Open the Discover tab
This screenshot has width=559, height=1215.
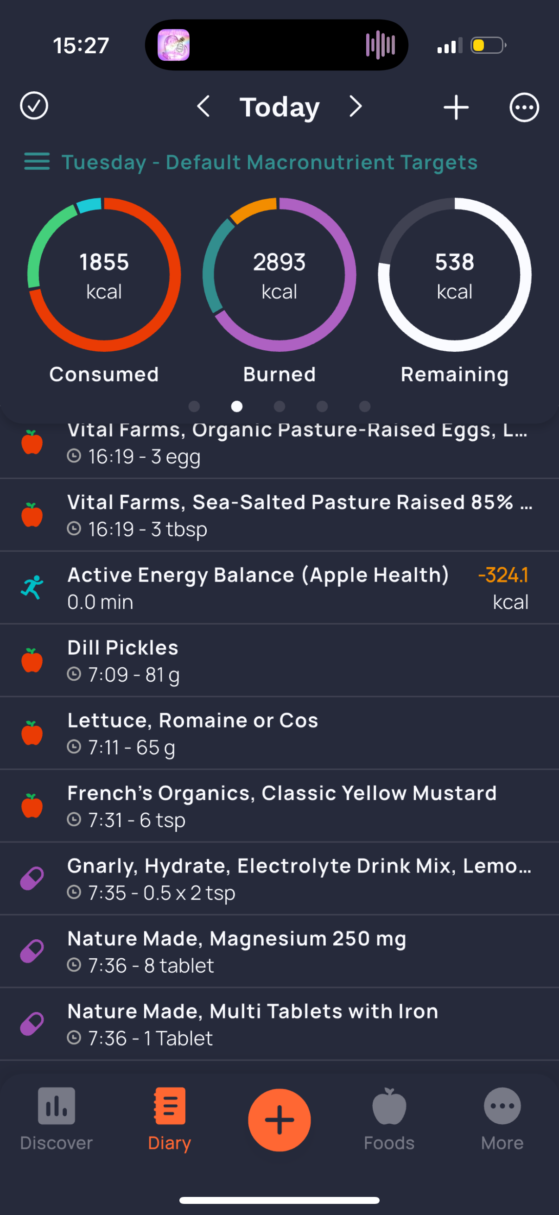click(x=56, y=1119)
